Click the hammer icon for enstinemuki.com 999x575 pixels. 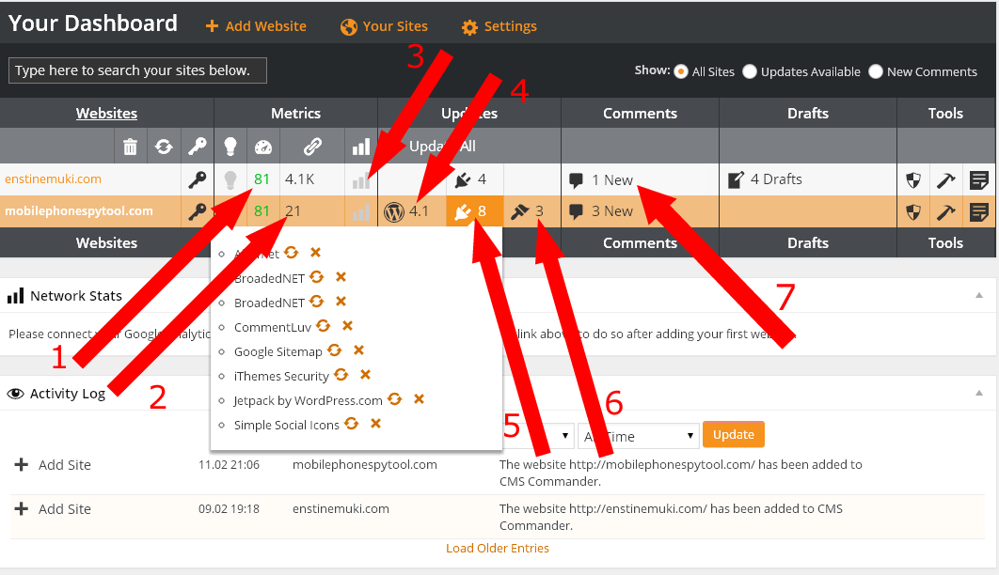946,180
